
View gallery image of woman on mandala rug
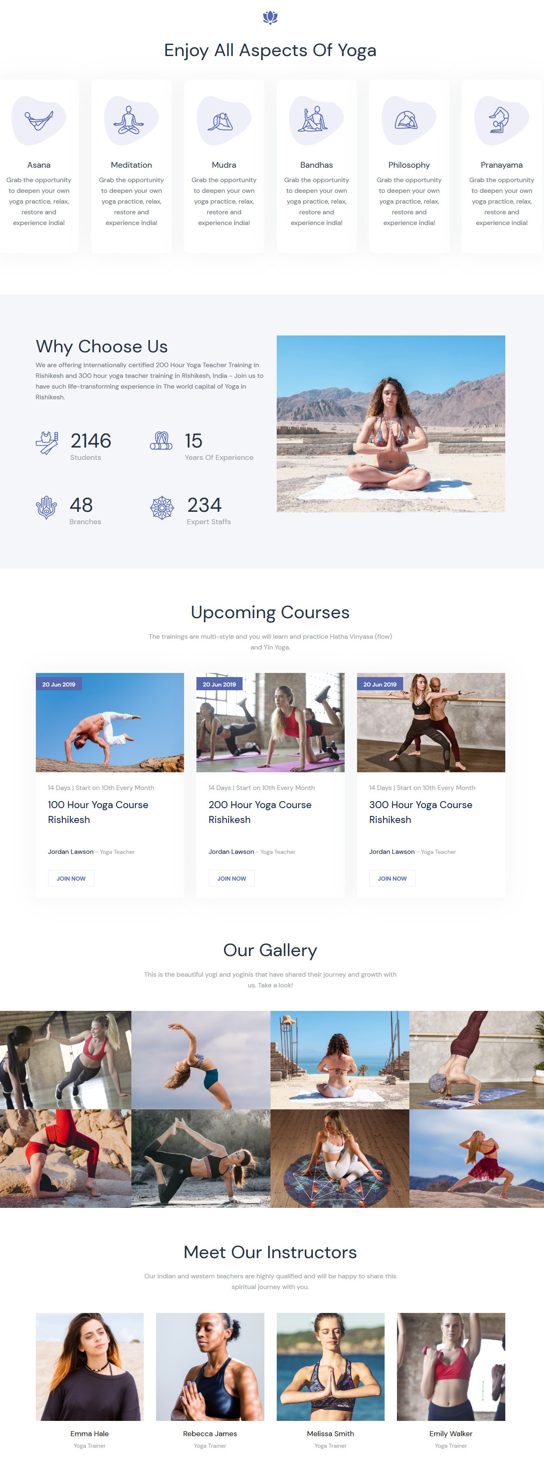click(x=340, y=1158)
